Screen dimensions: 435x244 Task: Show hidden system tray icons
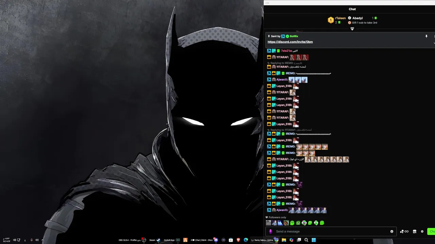[42, 240]
